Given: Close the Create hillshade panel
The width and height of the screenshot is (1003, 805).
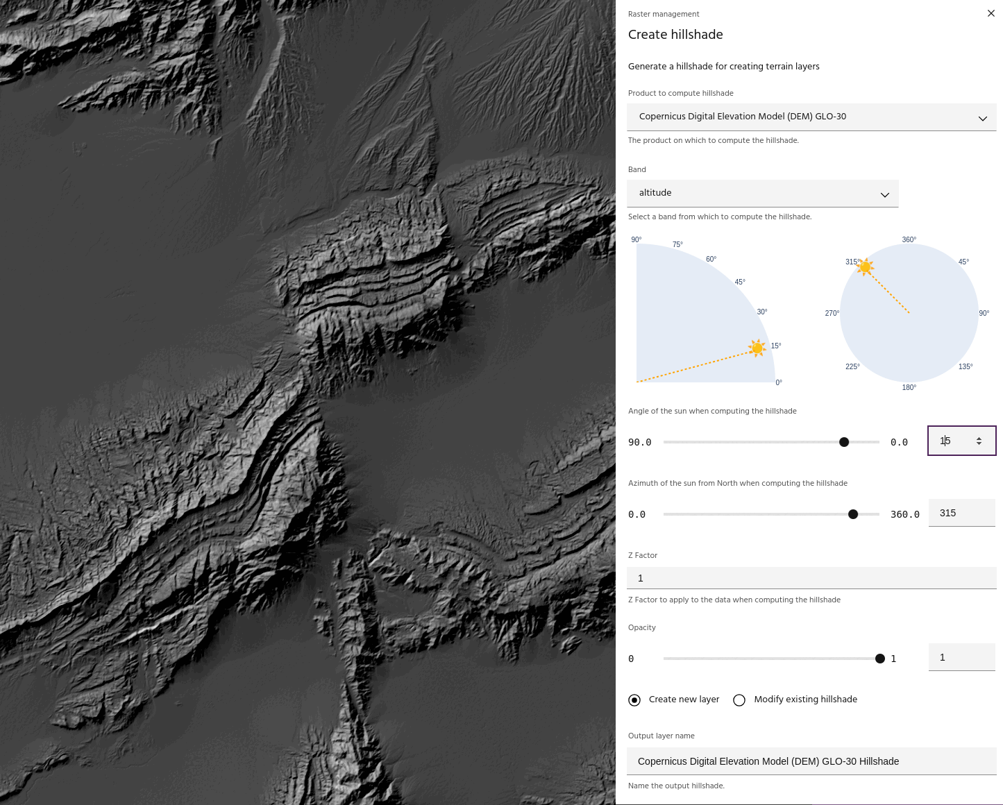Looking at the screenshot, I should coord(991,14).
